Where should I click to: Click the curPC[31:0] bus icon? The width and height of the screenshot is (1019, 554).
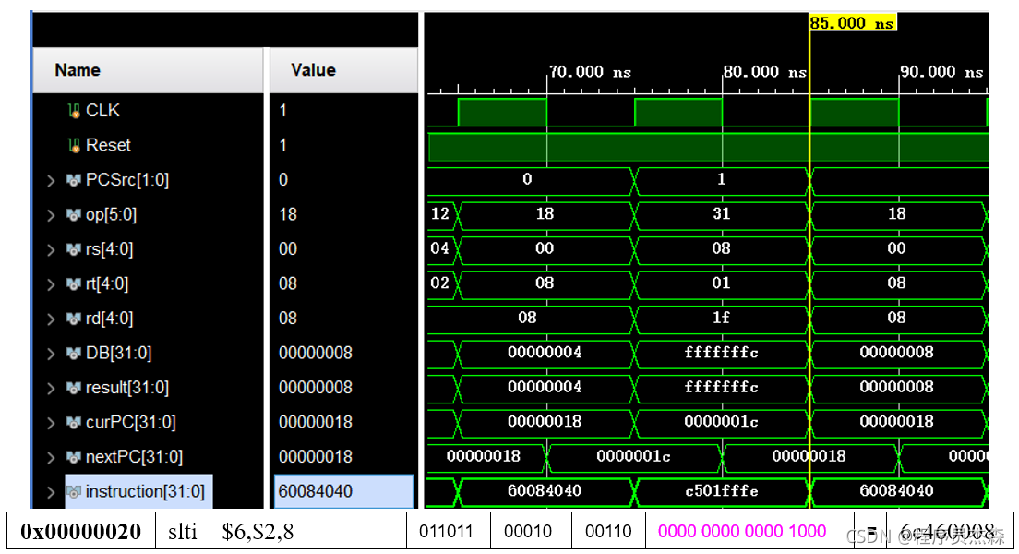74,423
